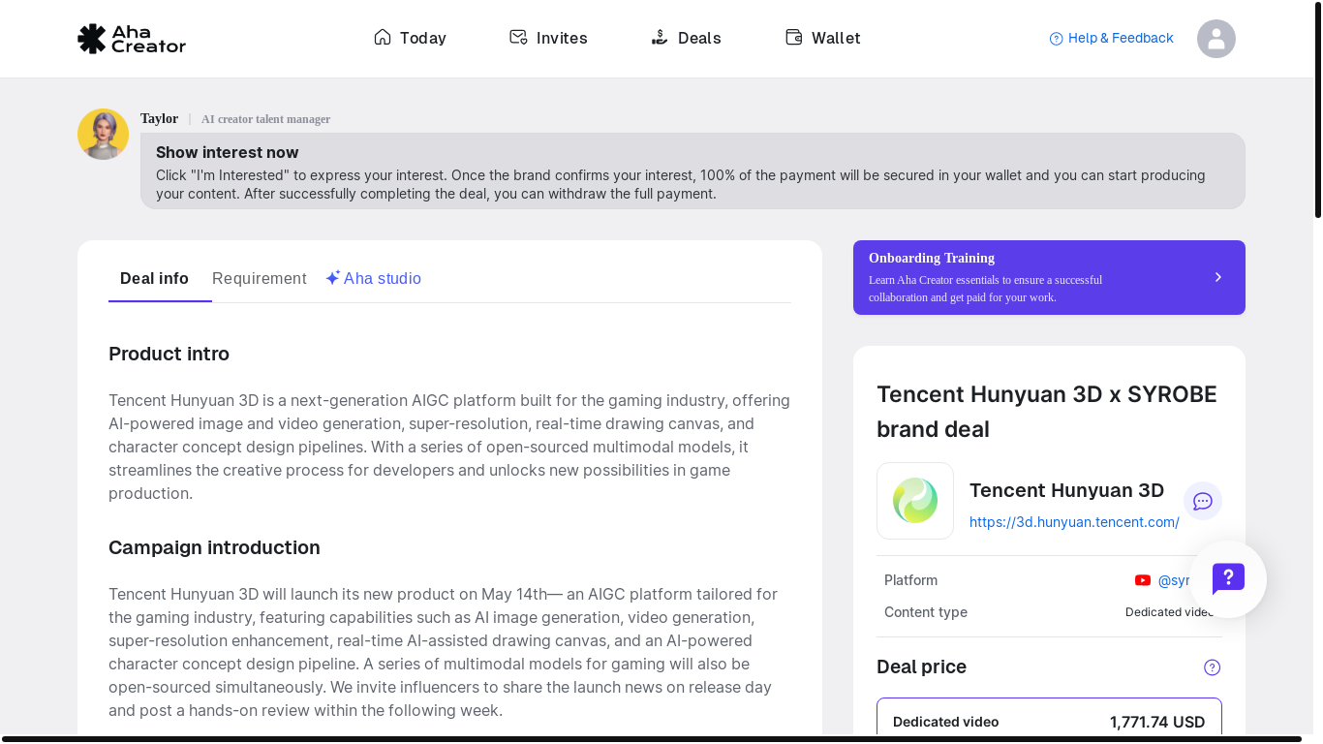Click the 'AI creator talent manager' label
This screenshot has height=744, width=1323.
coord(265,119)
